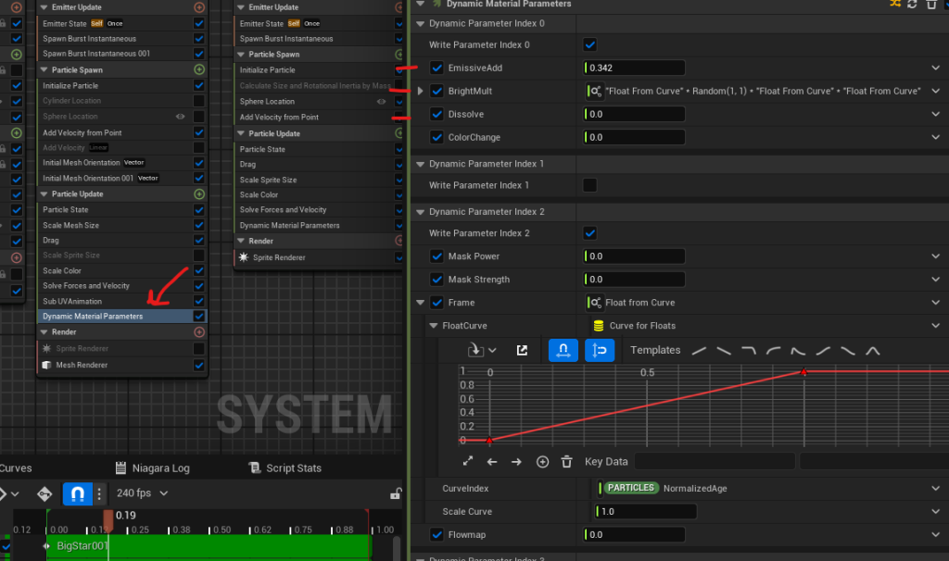949x561 pixels.
Task: Click the Mesh Renderer cube icon
Action: click(x=46, y=365)
